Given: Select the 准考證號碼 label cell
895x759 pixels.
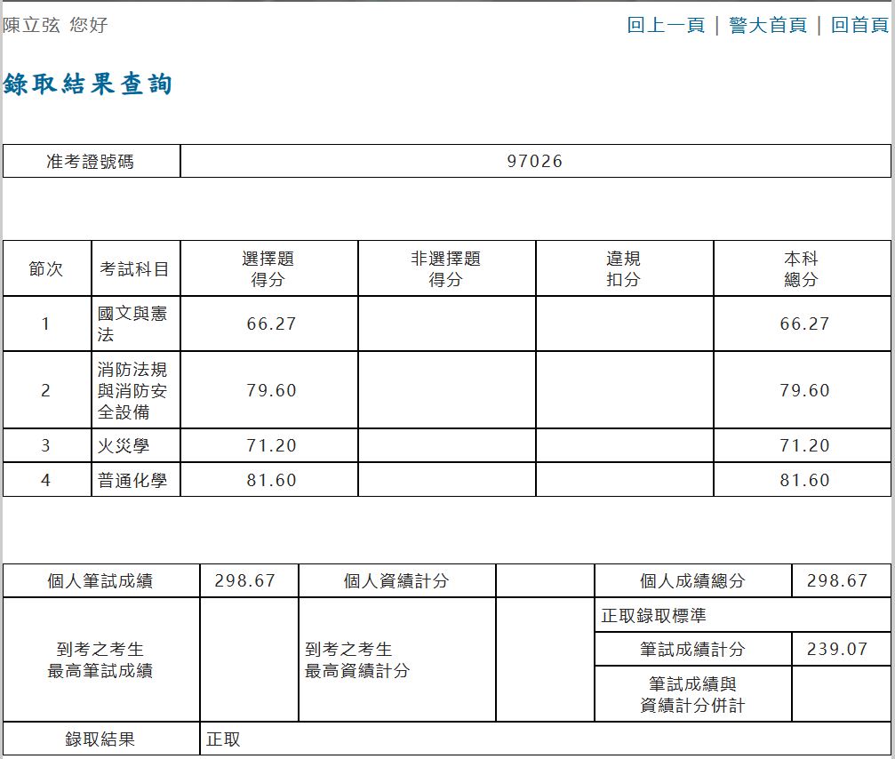Looking at the screenshot, I should [91, 162].
